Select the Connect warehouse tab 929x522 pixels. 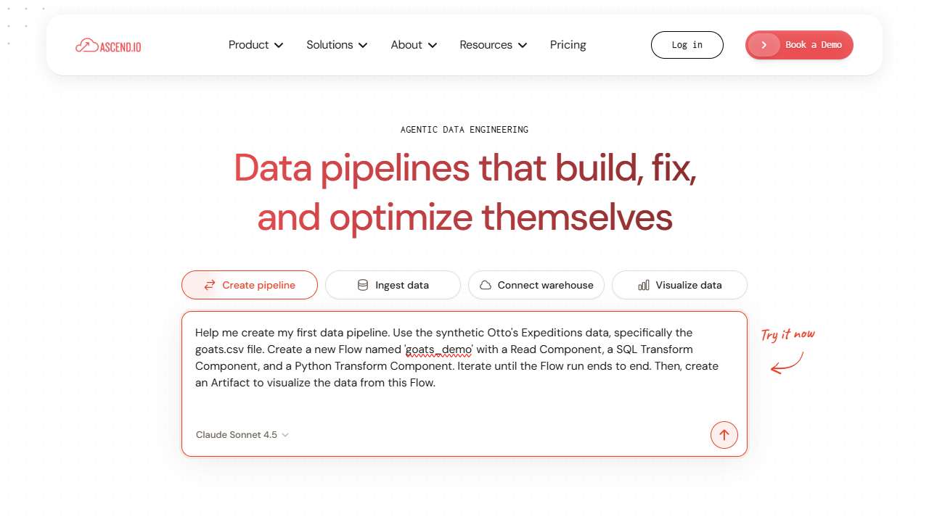[536, 285]
